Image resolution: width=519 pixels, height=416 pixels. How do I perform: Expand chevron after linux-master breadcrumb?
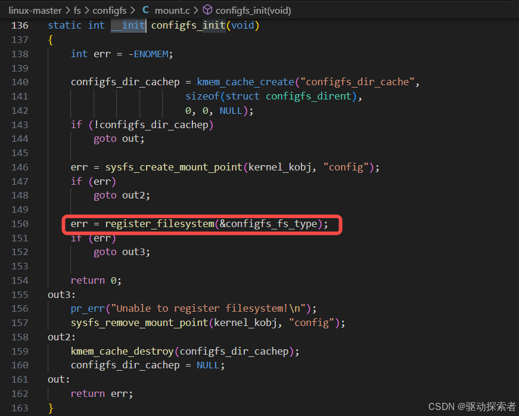click(67, 11)
